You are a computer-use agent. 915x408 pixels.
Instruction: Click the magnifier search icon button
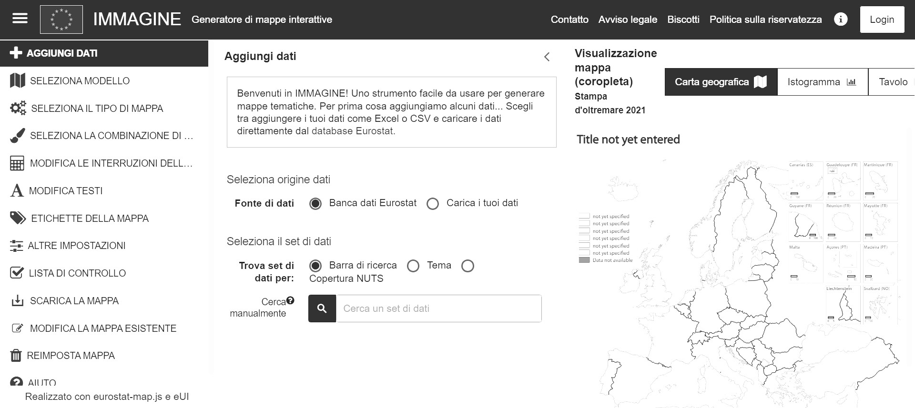coord(322,308)
